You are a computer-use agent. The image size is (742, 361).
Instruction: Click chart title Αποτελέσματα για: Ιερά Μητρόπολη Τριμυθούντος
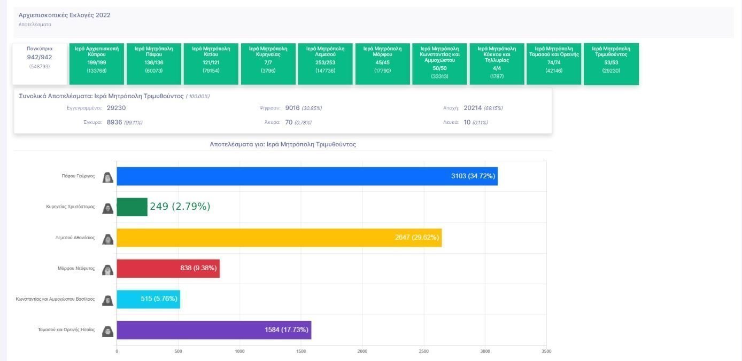[283, 145]
